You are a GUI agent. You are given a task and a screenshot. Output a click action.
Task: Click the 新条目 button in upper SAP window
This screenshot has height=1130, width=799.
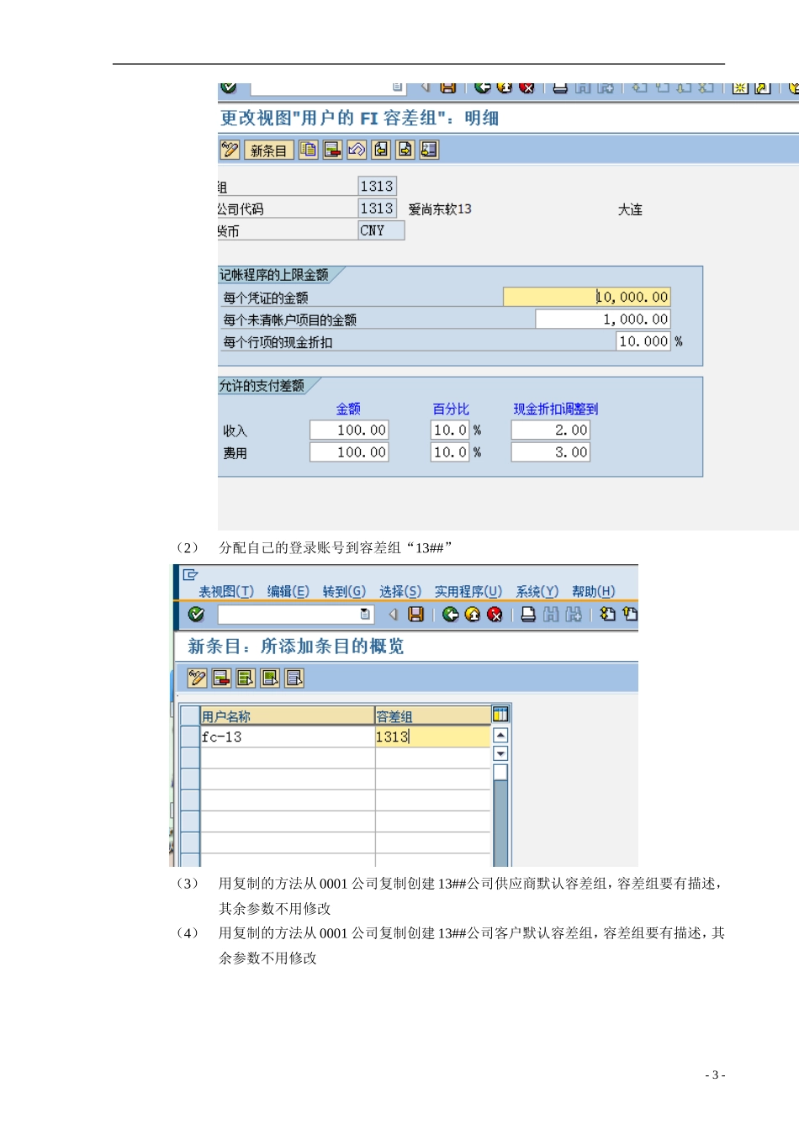(268, 150)
